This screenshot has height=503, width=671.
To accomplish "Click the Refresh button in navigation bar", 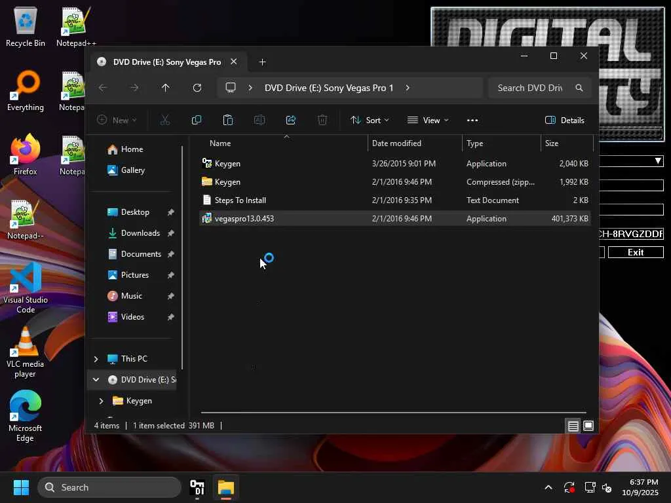I will (x=197, y=88).
